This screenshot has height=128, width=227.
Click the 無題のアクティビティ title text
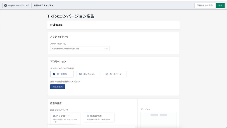(x=43, y=6)
